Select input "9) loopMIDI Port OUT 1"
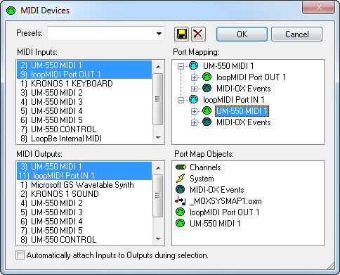This screenshot has width=340, height=275. 84,75
